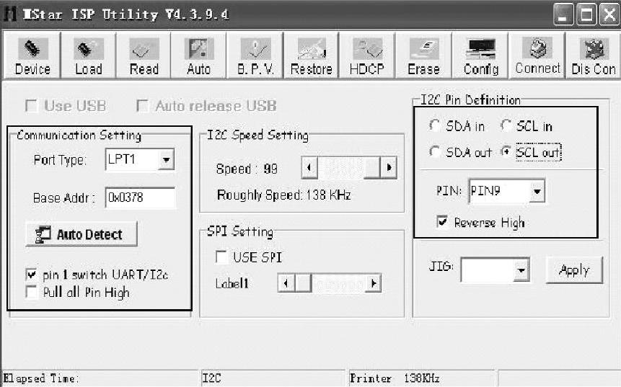
Task: Click the Printer 138KHz status entry
Action: [x=421, y=378]
